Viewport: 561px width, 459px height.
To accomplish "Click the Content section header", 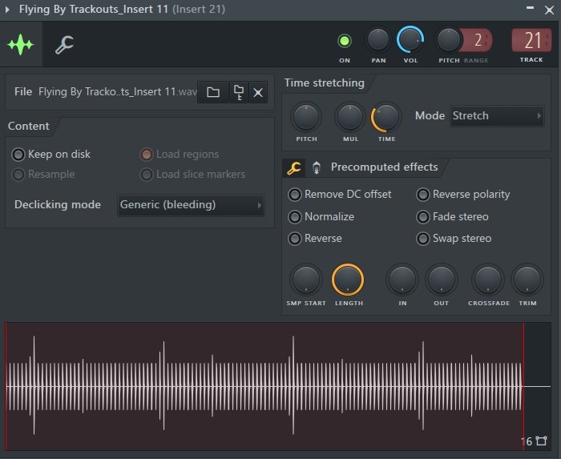I will 28,127.
